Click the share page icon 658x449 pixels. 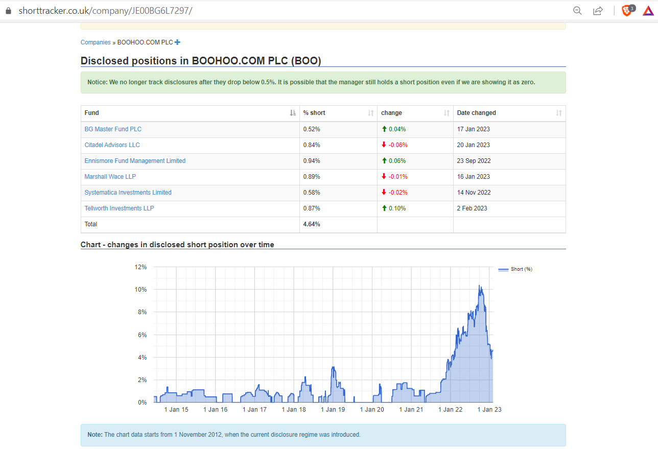[x=598, y=11]
